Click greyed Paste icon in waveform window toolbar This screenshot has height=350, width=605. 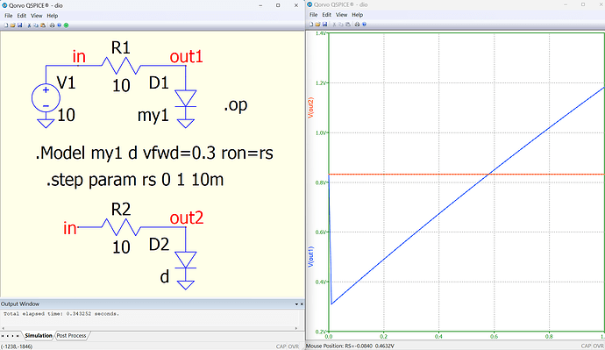(x=348, y=24)
